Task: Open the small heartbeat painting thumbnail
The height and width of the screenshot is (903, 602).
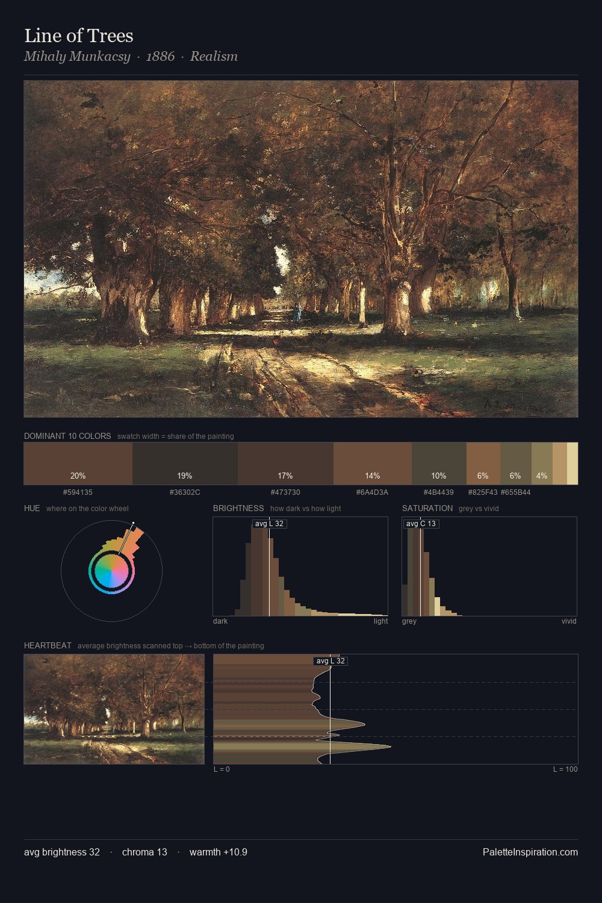Action: [x=114, y=709]
